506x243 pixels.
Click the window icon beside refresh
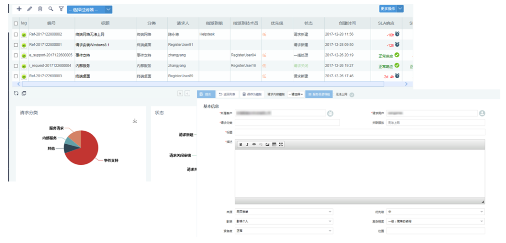pos(24,94)
